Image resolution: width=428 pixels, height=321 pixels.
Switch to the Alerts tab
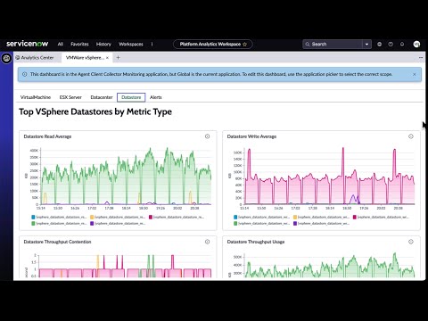click(x=156, y=97)
